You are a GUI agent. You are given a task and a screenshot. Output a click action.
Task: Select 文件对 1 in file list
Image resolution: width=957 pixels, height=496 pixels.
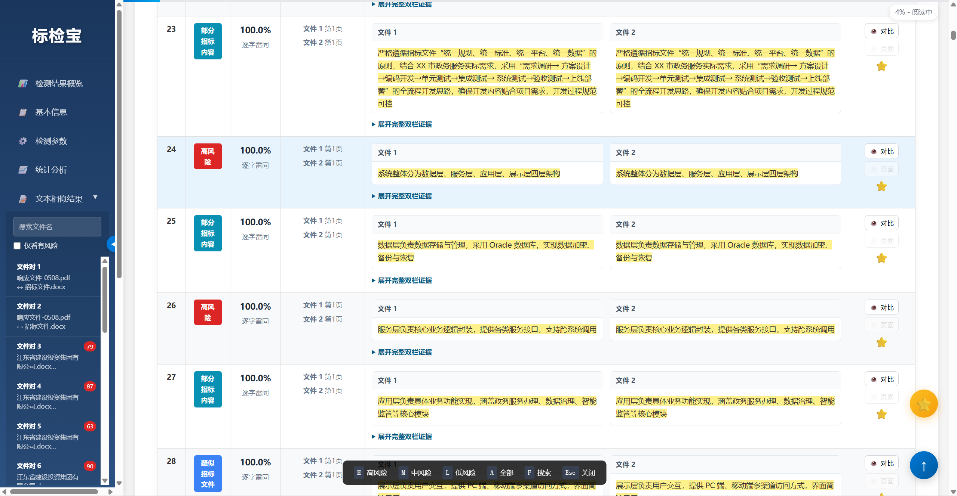coord(53,277)
